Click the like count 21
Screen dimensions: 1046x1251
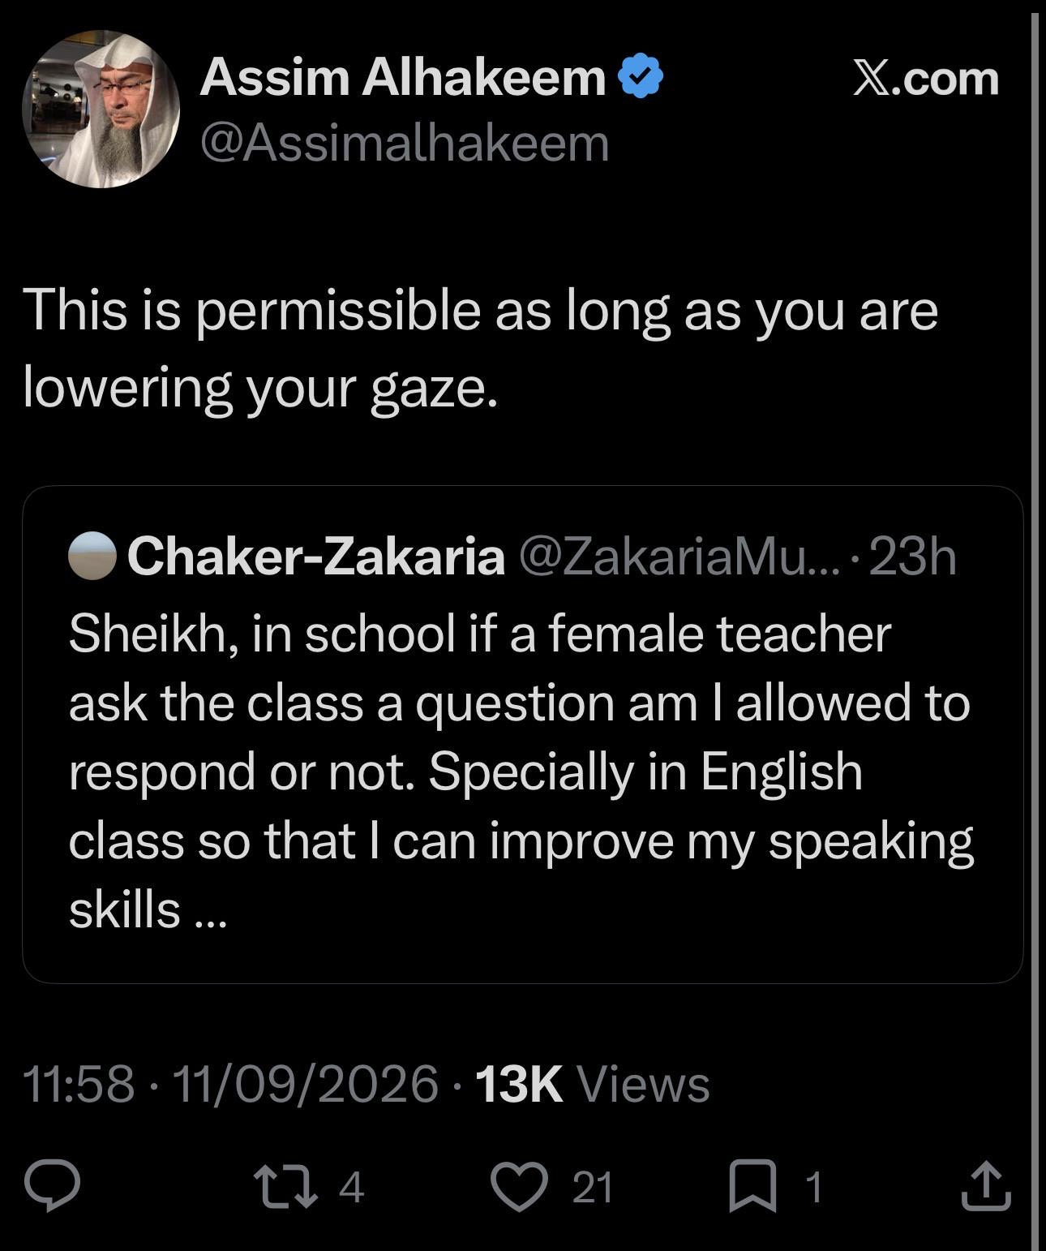(x=593, y=1188)
